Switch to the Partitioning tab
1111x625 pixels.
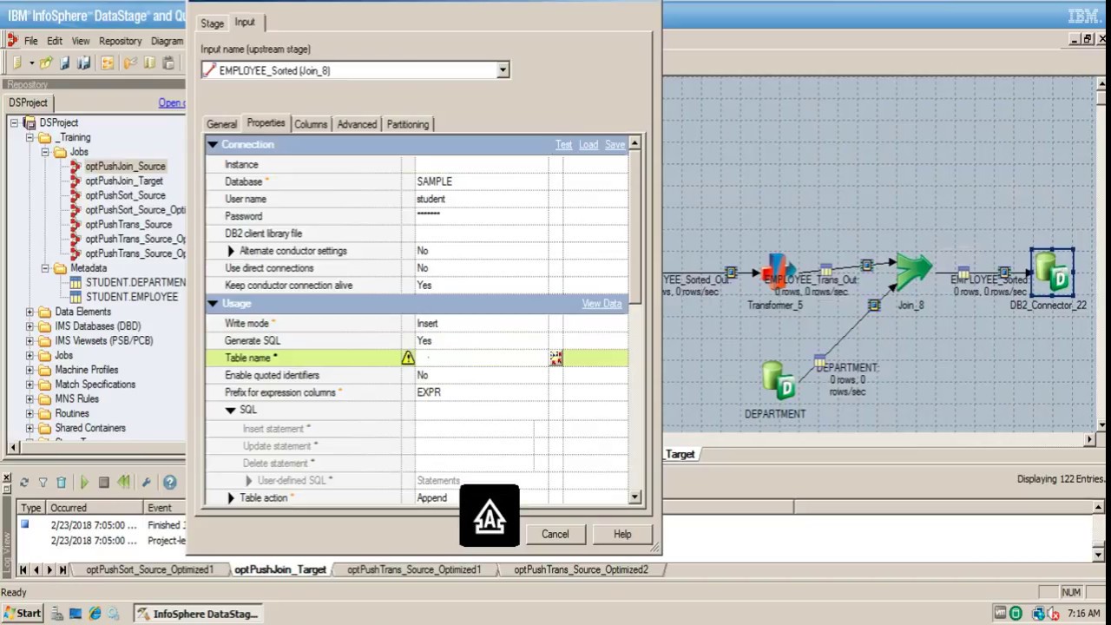408,124
